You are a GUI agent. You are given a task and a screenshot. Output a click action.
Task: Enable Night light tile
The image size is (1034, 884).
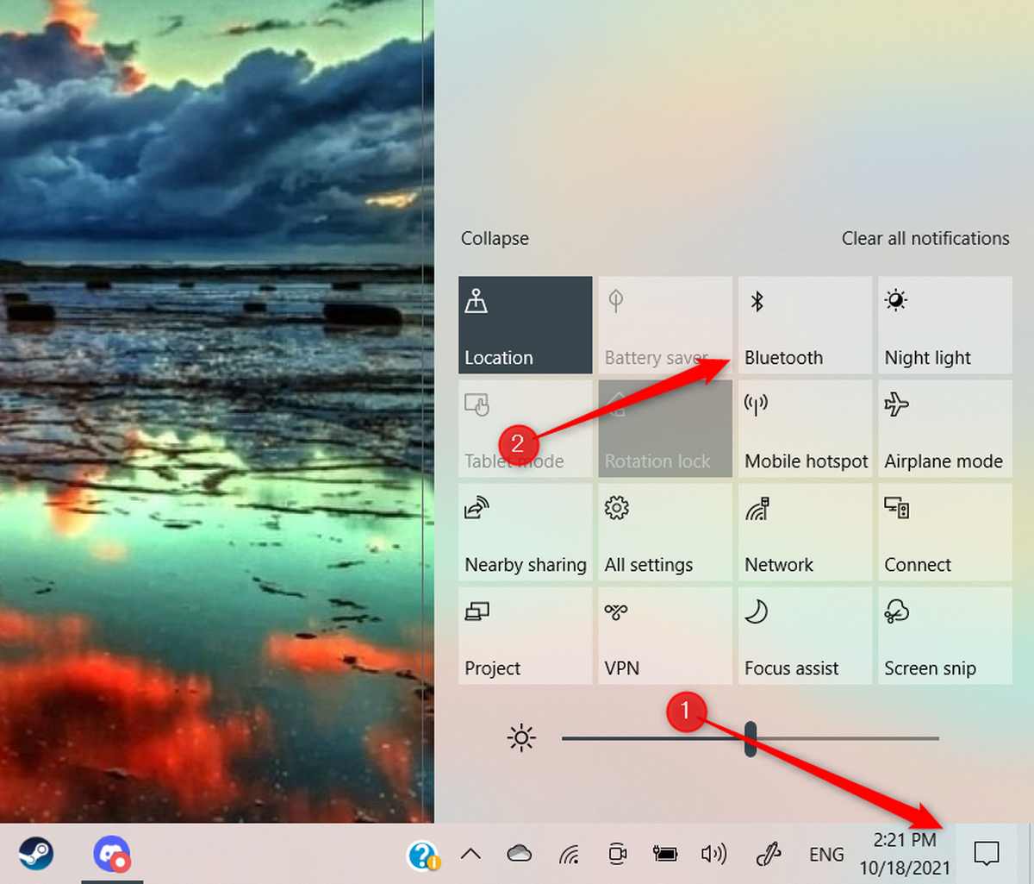coord(944,325)
